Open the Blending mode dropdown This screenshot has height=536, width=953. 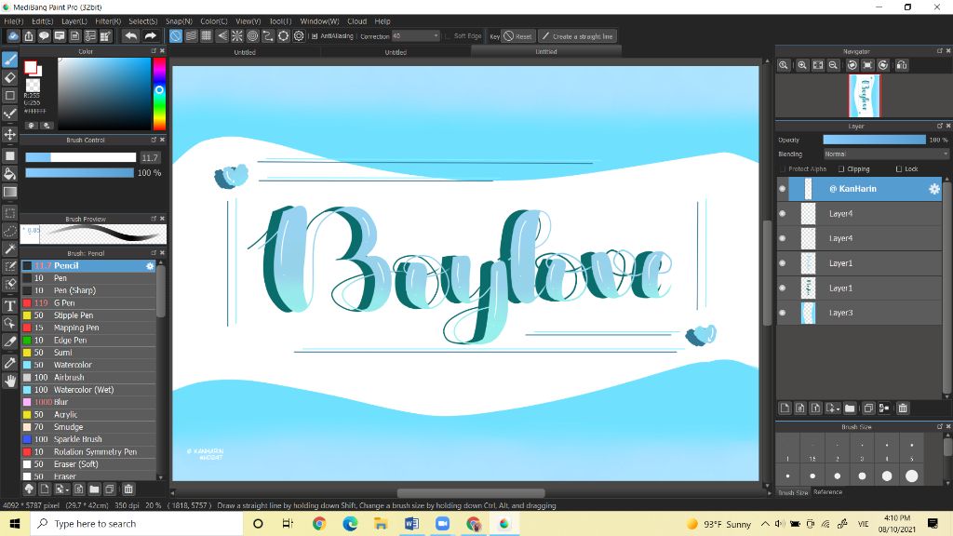pyautogui.click(x=886, y=154)
